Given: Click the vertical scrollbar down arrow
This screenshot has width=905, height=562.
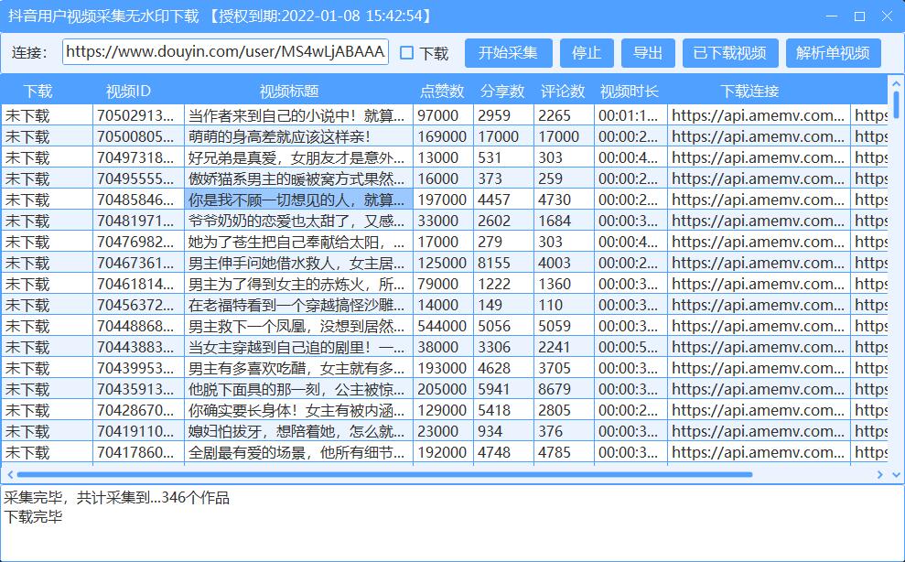Looking at the screenshot, I should point(896,475).
